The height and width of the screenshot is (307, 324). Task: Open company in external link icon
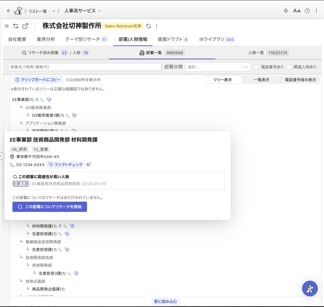[x=25, y=26]
